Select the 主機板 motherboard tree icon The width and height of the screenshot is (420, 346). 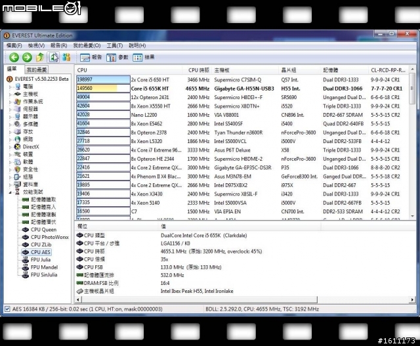pos(18,94)
